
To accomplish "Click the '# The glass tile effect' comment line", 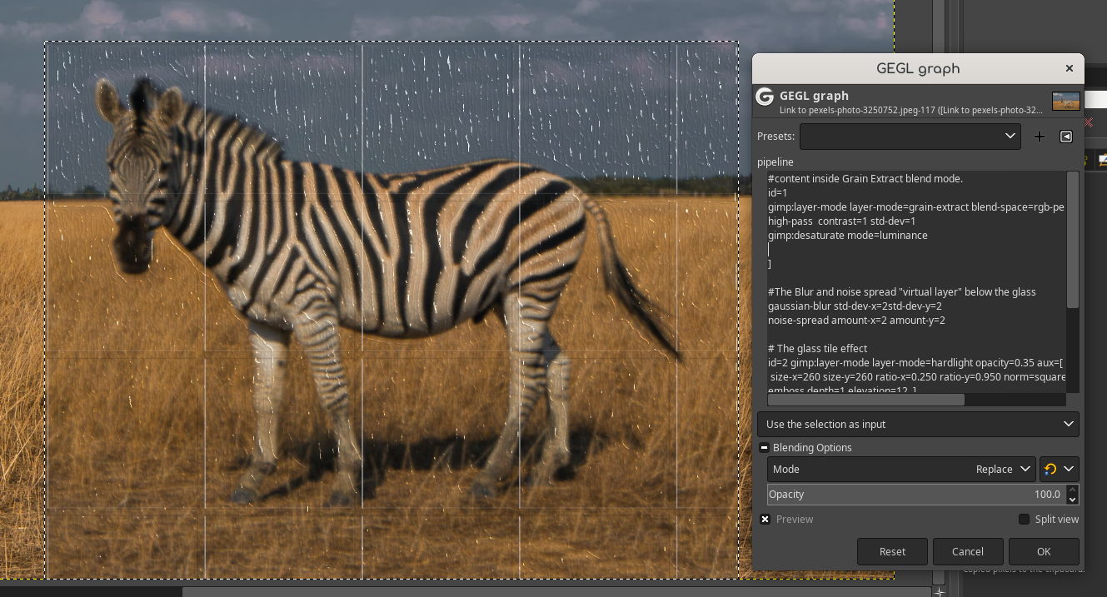I will (817, 349).
